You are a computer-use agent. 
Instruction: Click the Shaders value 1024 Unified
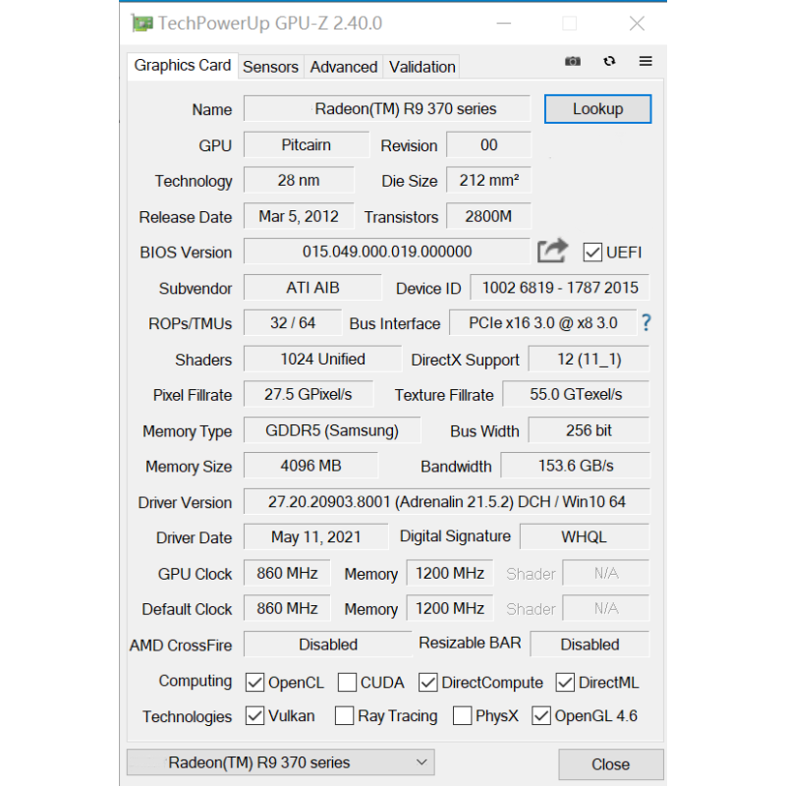click(x=323, y=359)
